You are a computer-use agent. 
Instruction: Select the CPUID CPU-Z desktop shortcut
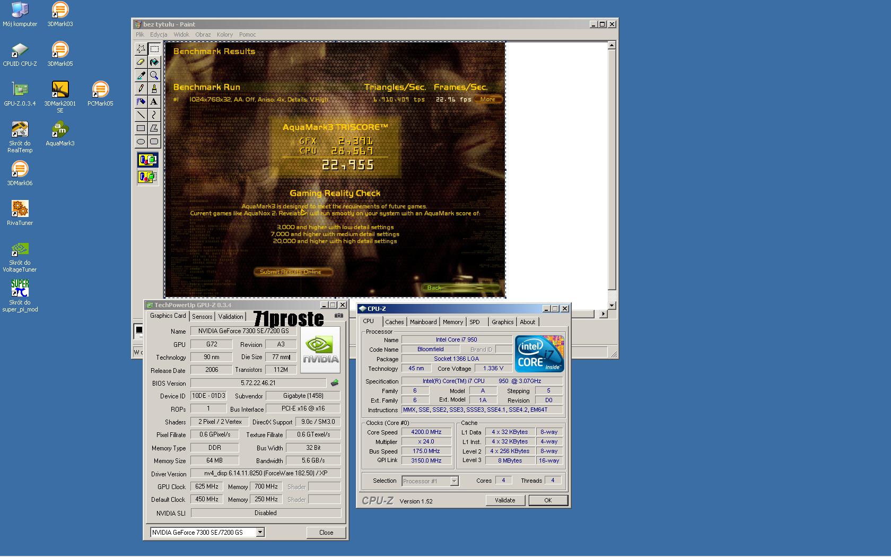(20, 54)
